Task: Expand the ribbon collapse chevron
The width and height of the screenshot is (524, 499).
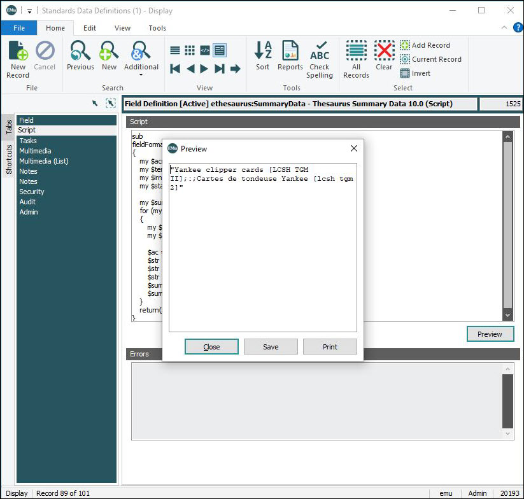Action: (503, 27)
